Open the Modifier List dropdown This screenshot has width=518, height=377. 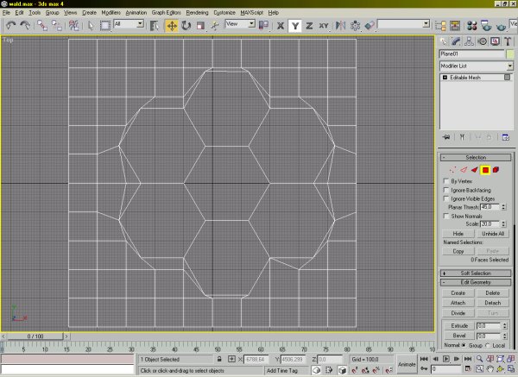[476, 66]
